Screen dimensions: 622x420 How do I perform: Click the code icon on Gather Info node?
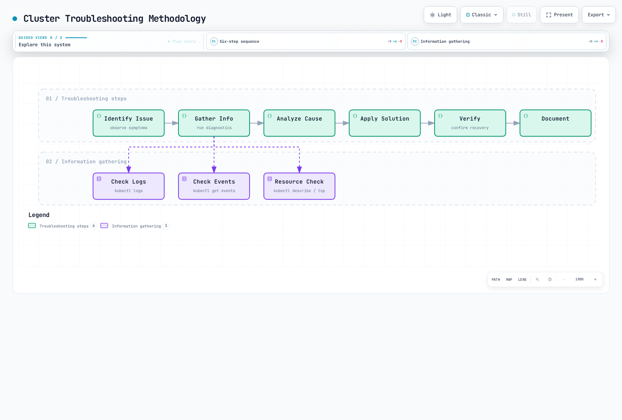click(x=184, y=116)
